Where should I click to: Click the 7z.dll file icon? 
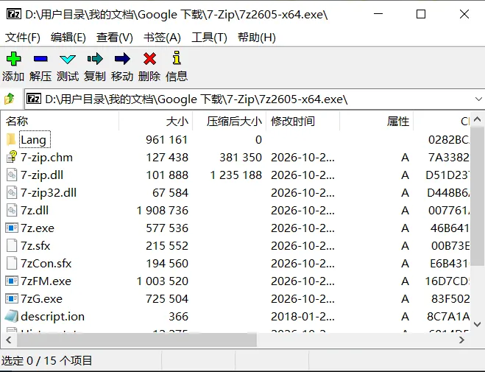12,210
